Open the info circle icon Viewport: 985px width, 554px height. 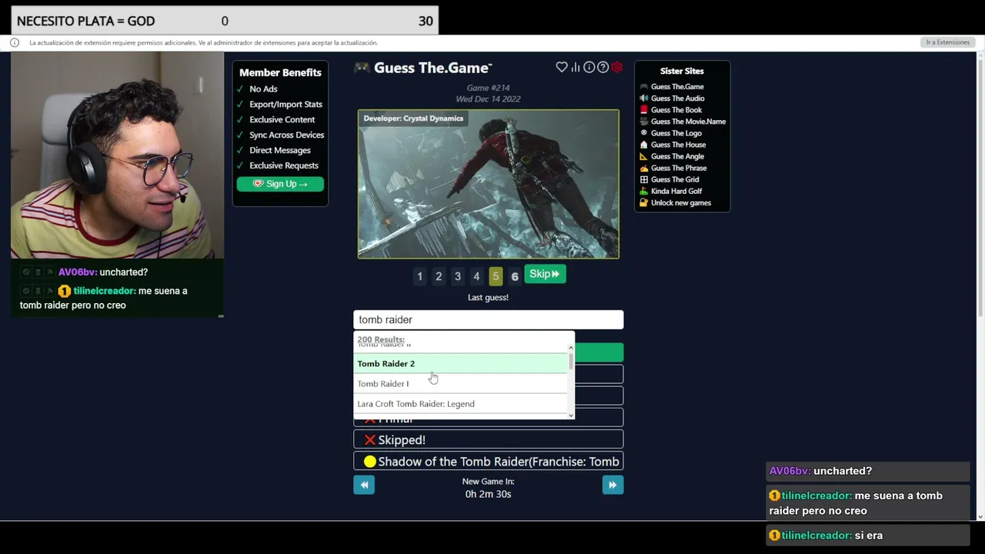[589, 68]
